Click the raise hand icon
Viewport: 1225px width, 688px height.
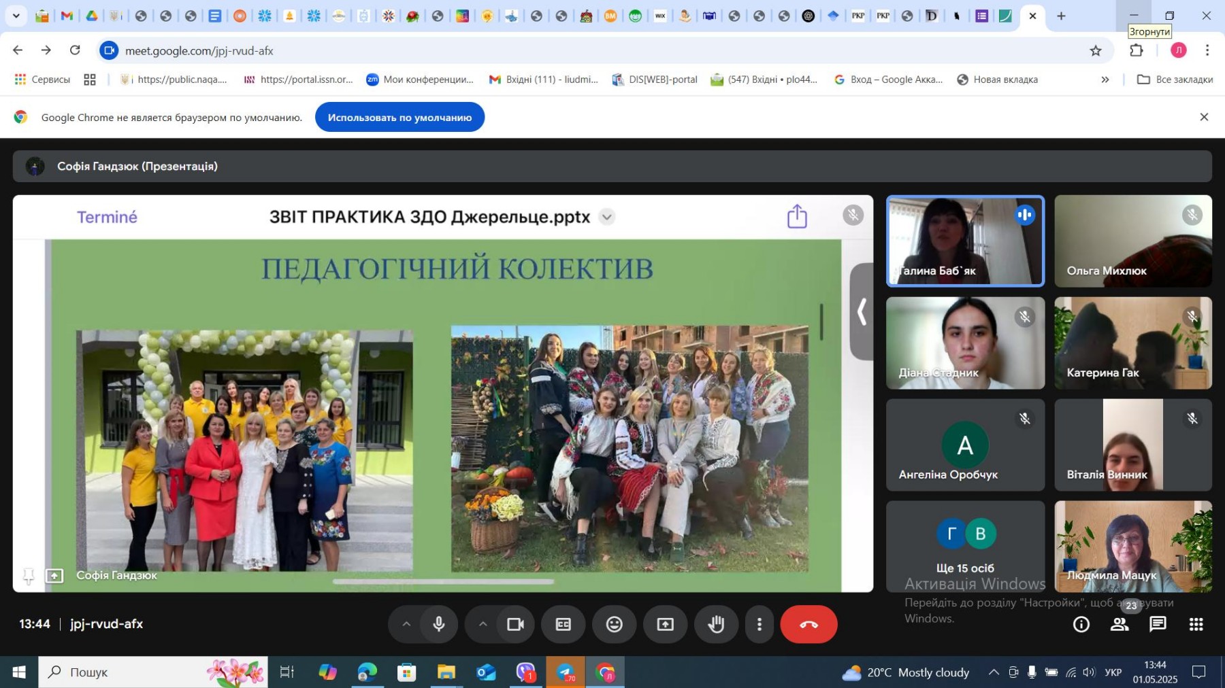pos(716,624)
